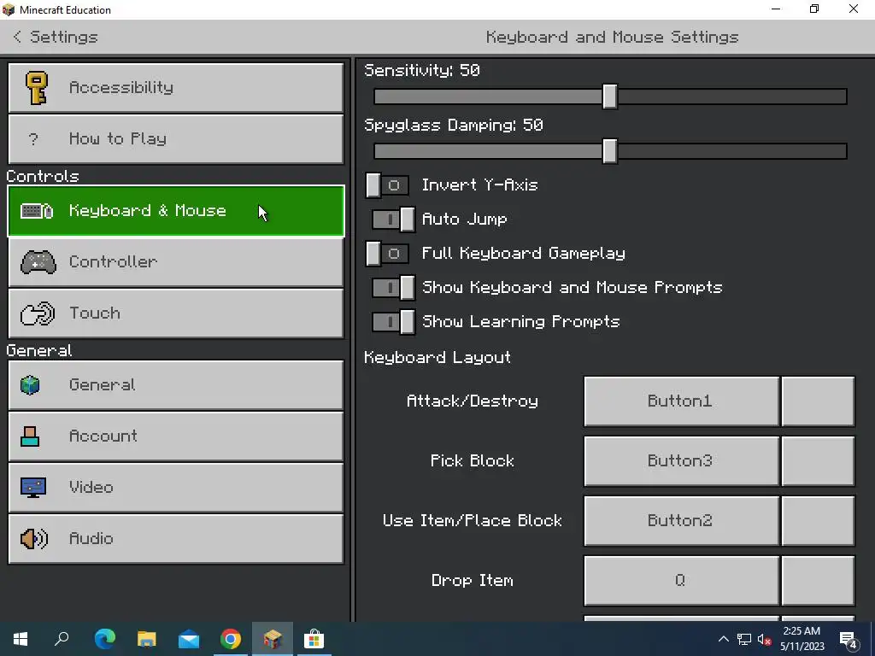Screen dimensions: 875x656
Task: Enable Full Keyboard Gameplay toggle
Action: pyautogui.click(x=387, y=254)
